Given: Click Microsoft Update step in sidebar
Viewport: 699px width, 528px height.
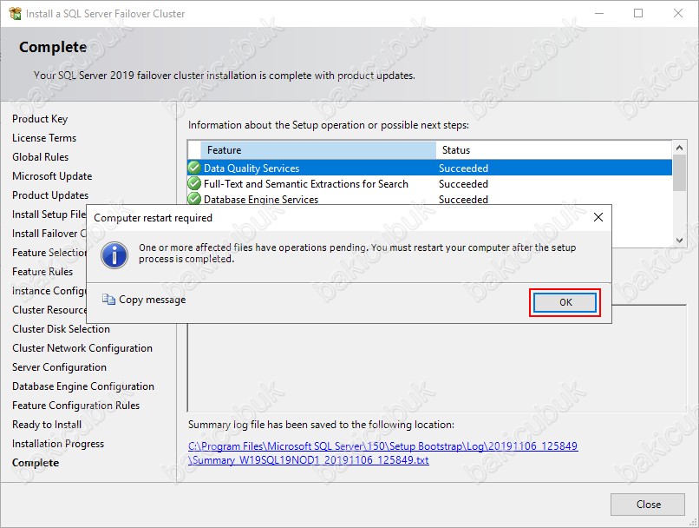Looking at the screenshot, I should (52, 176).
